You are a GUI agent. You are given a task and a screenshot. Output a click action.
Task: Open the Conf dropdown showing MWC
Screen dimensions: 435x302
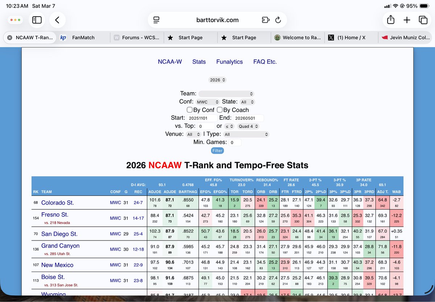[208, 102]
